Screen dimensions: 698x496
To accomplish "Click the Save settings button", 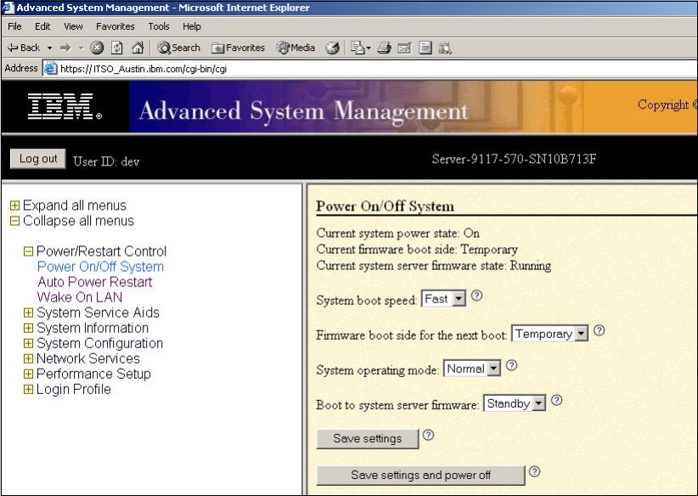I will 368,438.
